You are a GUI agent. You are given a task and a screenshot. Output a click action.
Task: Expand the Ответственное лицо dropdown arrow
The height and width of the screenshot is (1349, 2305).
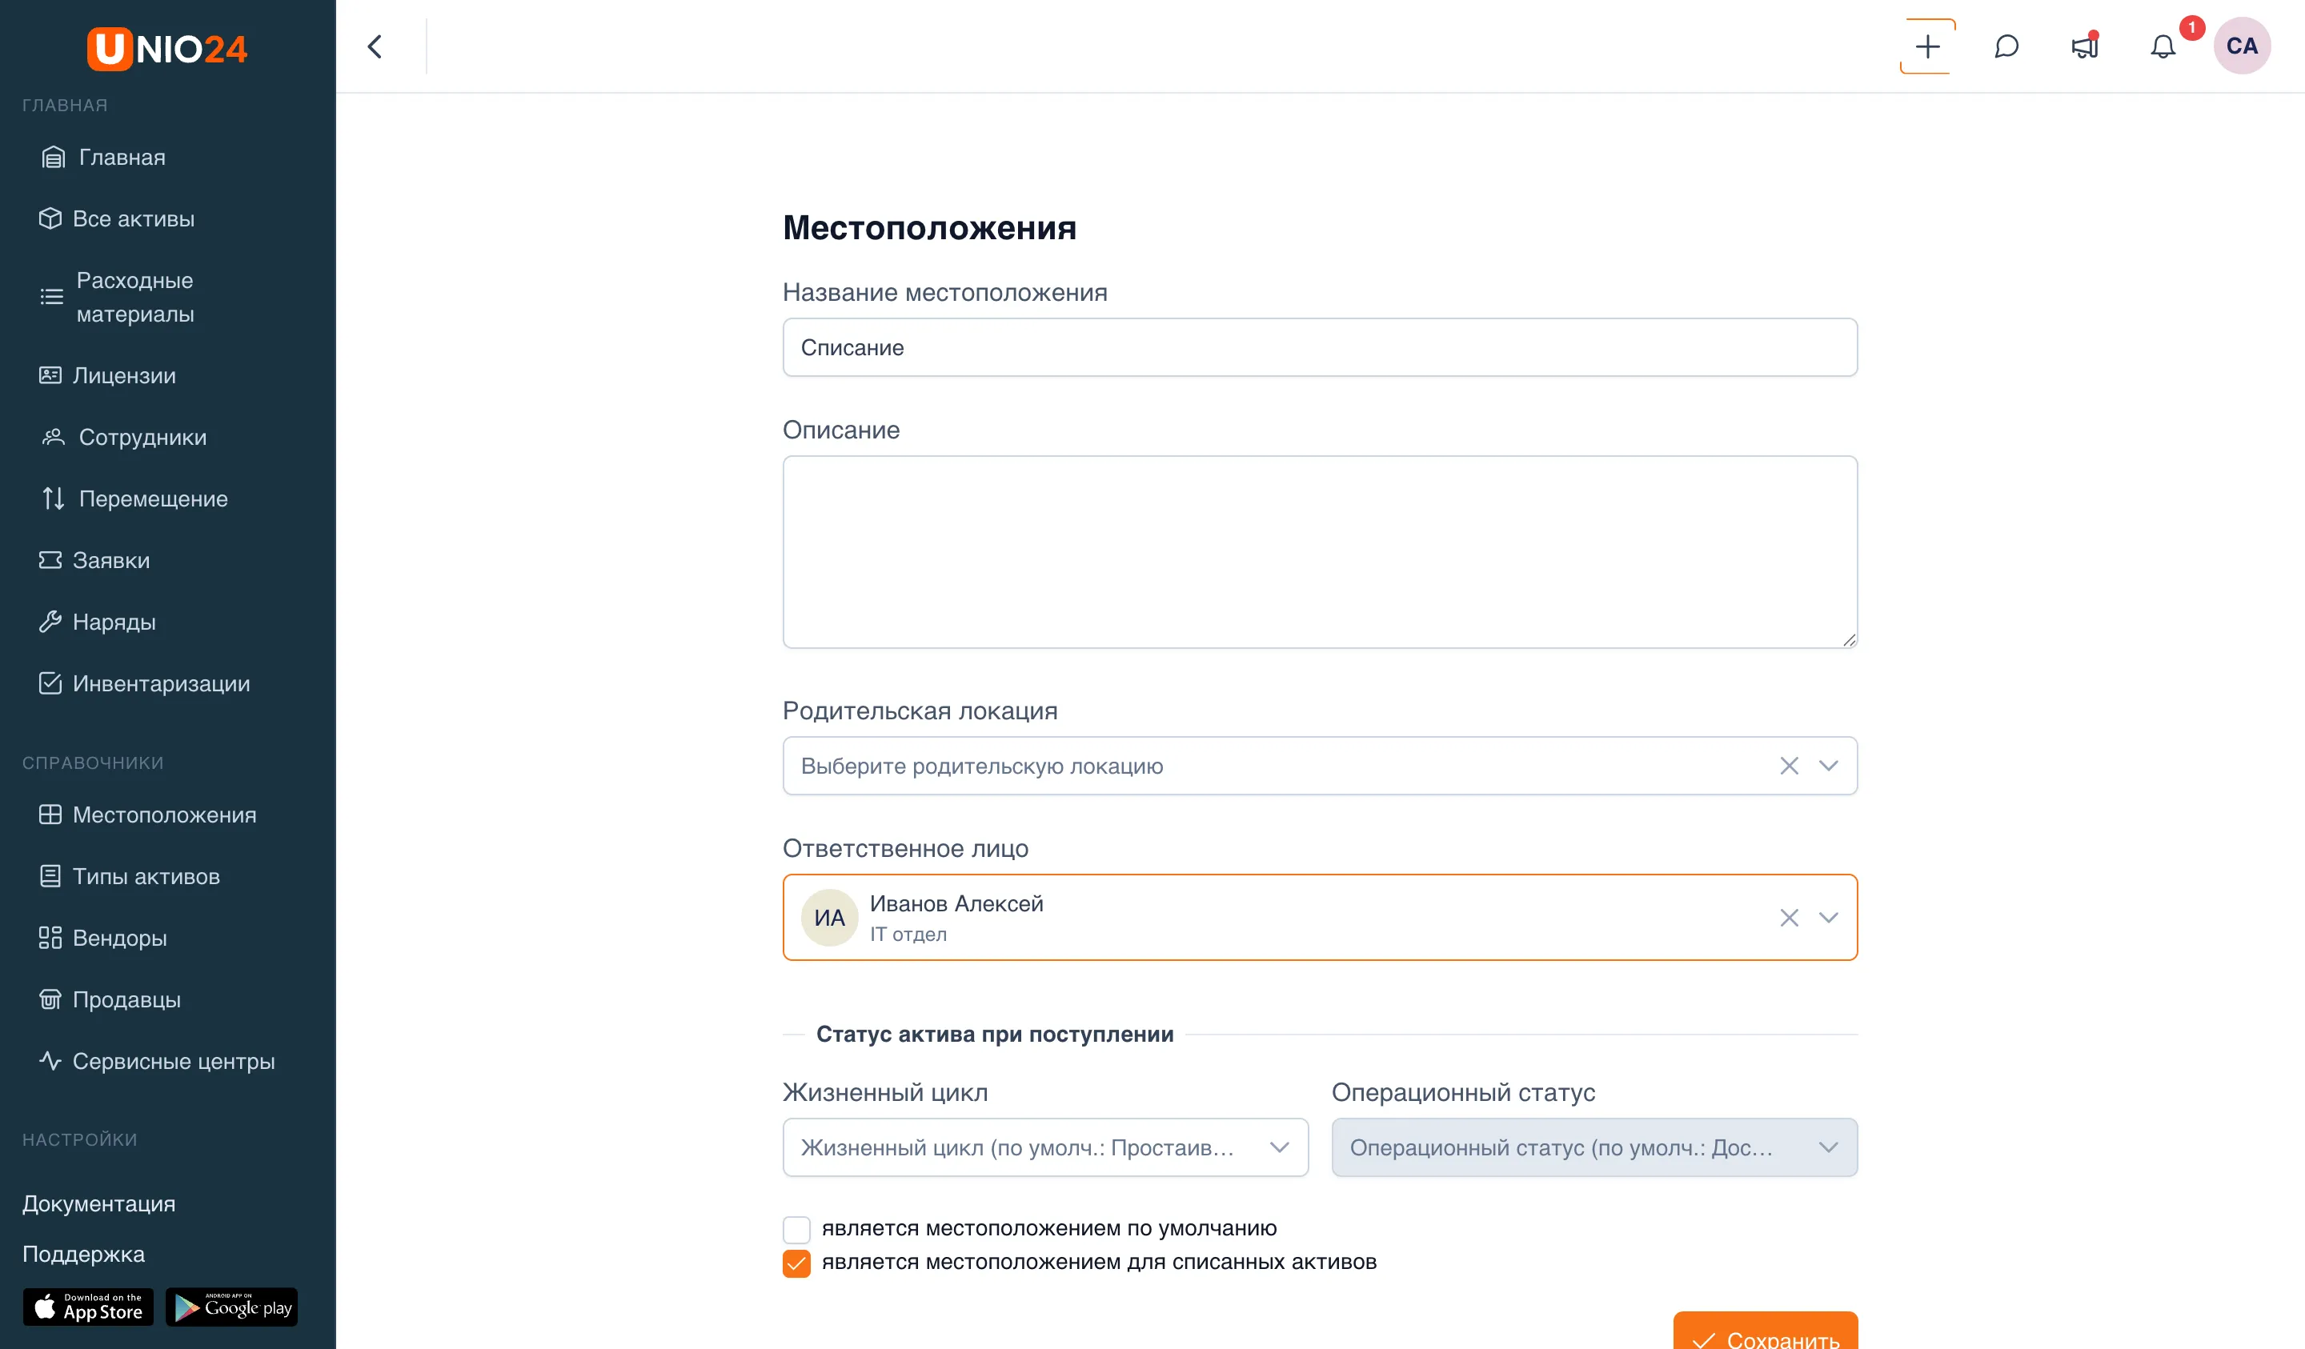1827,917
